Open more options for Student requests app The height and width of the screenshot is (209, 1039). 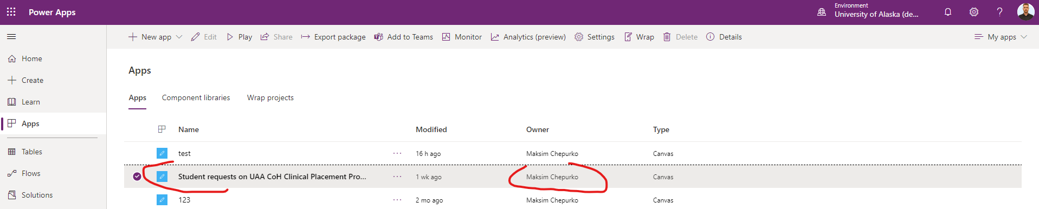(397, 177)
